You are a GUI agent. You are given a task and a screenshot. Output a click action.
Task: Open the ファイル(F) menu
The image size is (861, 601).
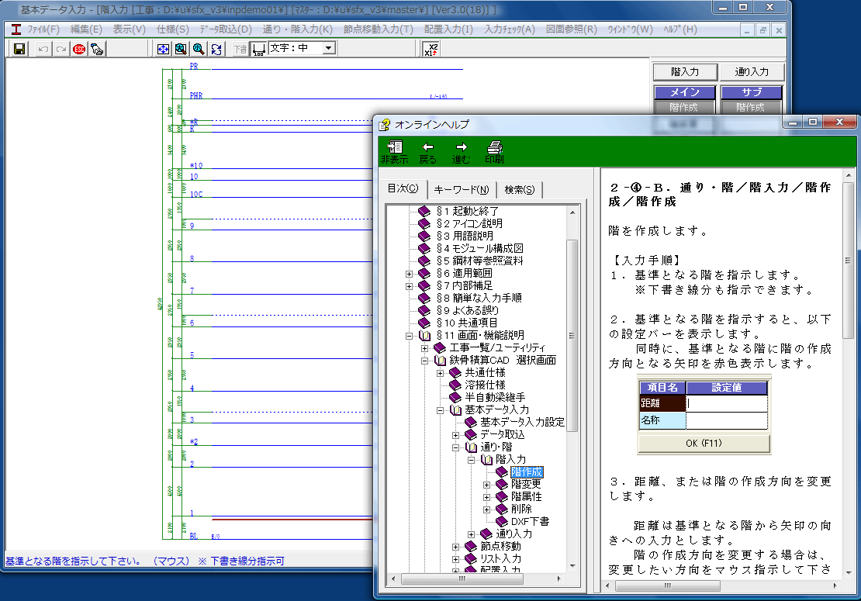tap(43, 29)
